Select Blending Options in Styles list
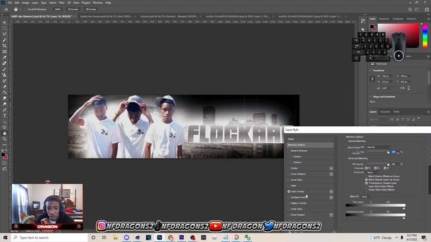431x242 pixels. click(310, 145)
